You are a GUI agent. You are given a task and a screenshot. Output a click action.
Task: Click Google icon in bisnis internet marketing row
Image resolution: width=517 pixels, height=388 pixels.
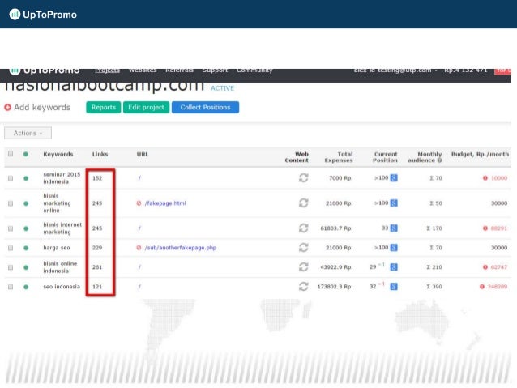click(x=394, y=228)
